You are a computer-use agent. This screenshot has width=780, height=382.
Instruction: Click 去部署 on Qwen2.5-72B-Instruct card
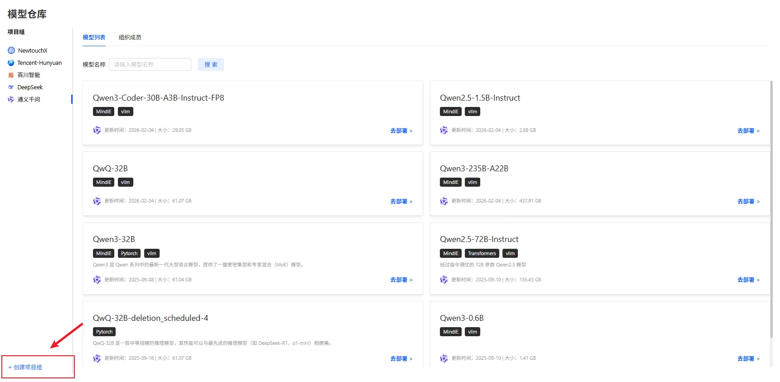point(748,280)
